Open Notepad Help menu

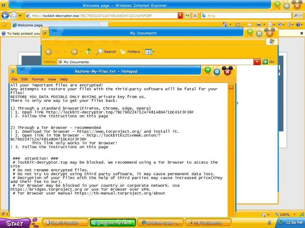(x=64, y=79)
